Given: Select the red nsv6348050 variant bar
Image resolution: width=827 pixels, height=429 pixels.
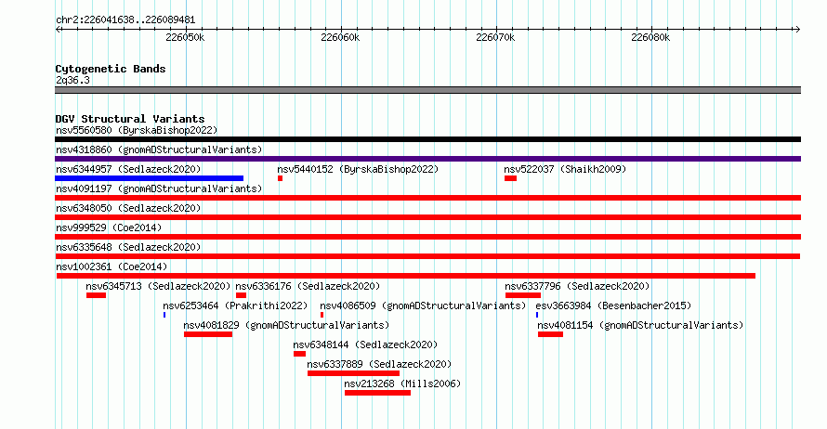Looking at the screenshot, I should (x=427, y=217).
